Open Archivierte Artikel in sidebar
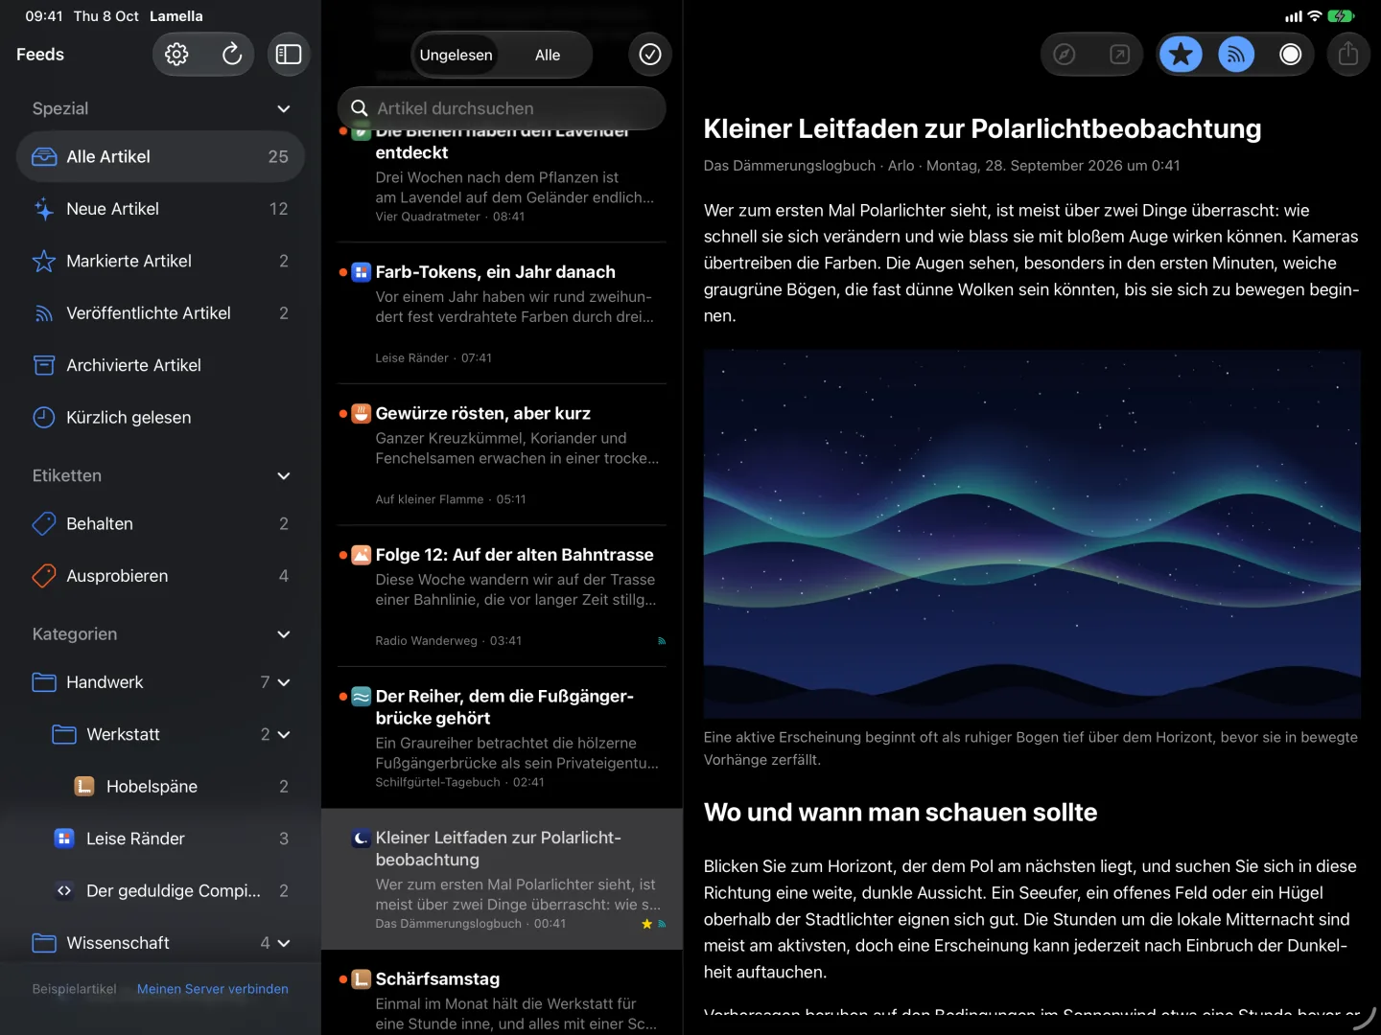 [x=160, y=365]
